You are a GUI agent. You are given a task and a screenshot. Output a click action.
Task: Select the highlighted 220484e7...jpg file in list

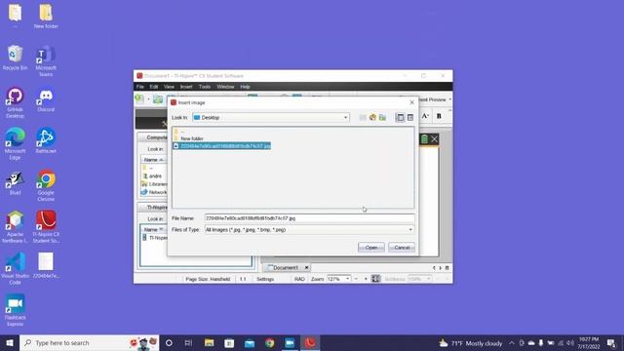tap(222, 146)
